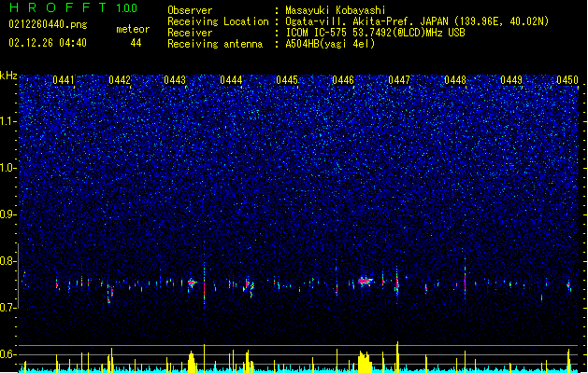Click the 0445 time marker
Image resolution: width=588 pixels, height=373 pixels.
287,80
